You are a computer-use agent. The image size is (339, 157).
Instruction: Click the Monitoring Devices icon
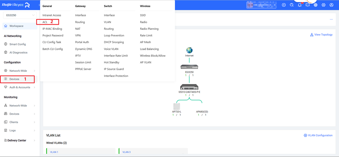pyautogui.click(x=6, y=114)
